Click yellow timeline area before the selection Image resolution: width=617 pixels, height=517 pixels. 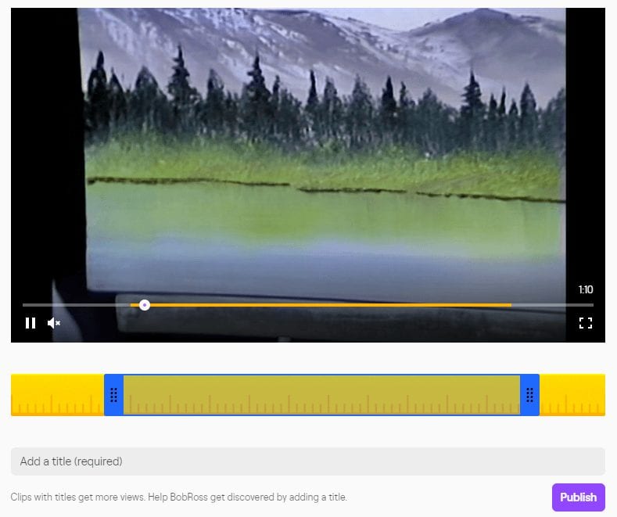57,395
